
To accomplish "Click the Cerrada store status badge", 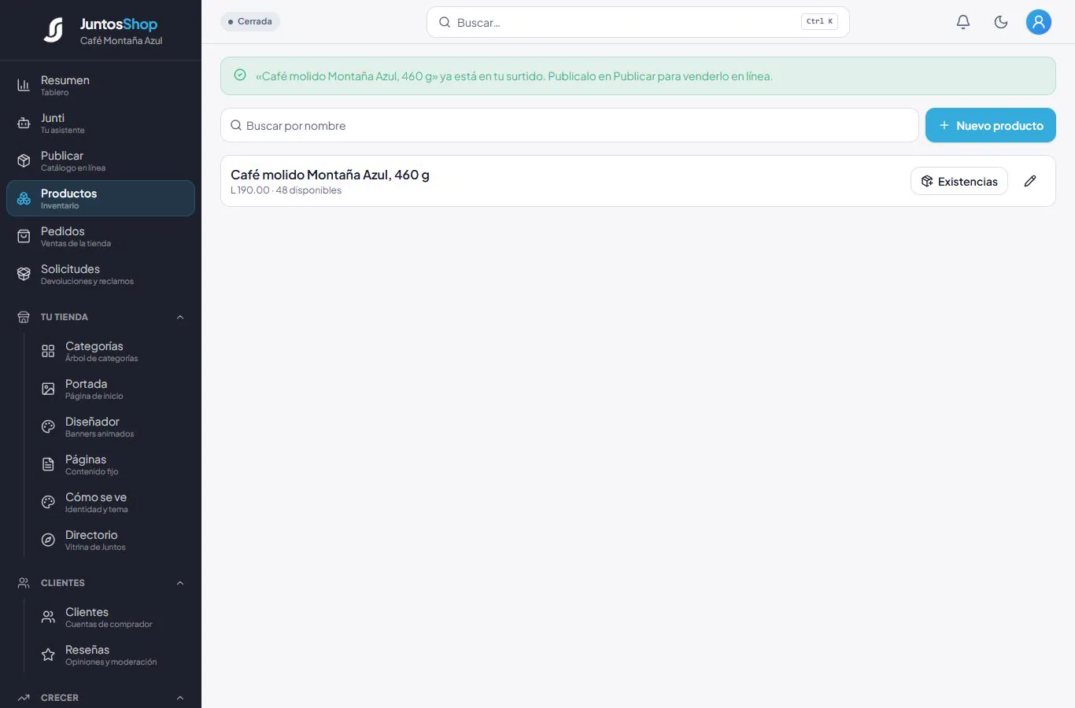I will coord(250,21).
